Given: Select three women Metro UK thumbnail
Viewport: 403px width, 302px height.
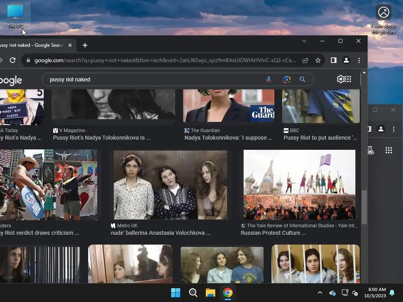Looking at the screenshot, I should point(170,185).
